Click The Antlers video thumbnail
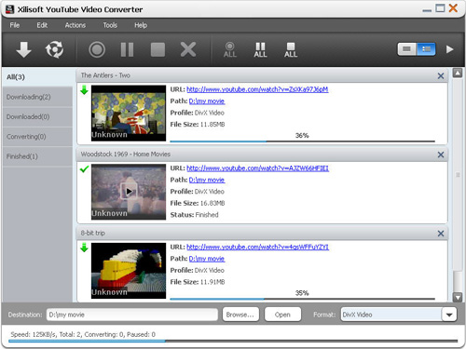This screenshot has width=466, height=349. (129, 114)
